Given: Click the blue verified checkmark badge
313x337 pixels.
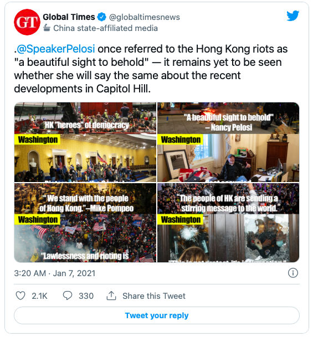Looking at the screenshot, I should pos(102,17).
